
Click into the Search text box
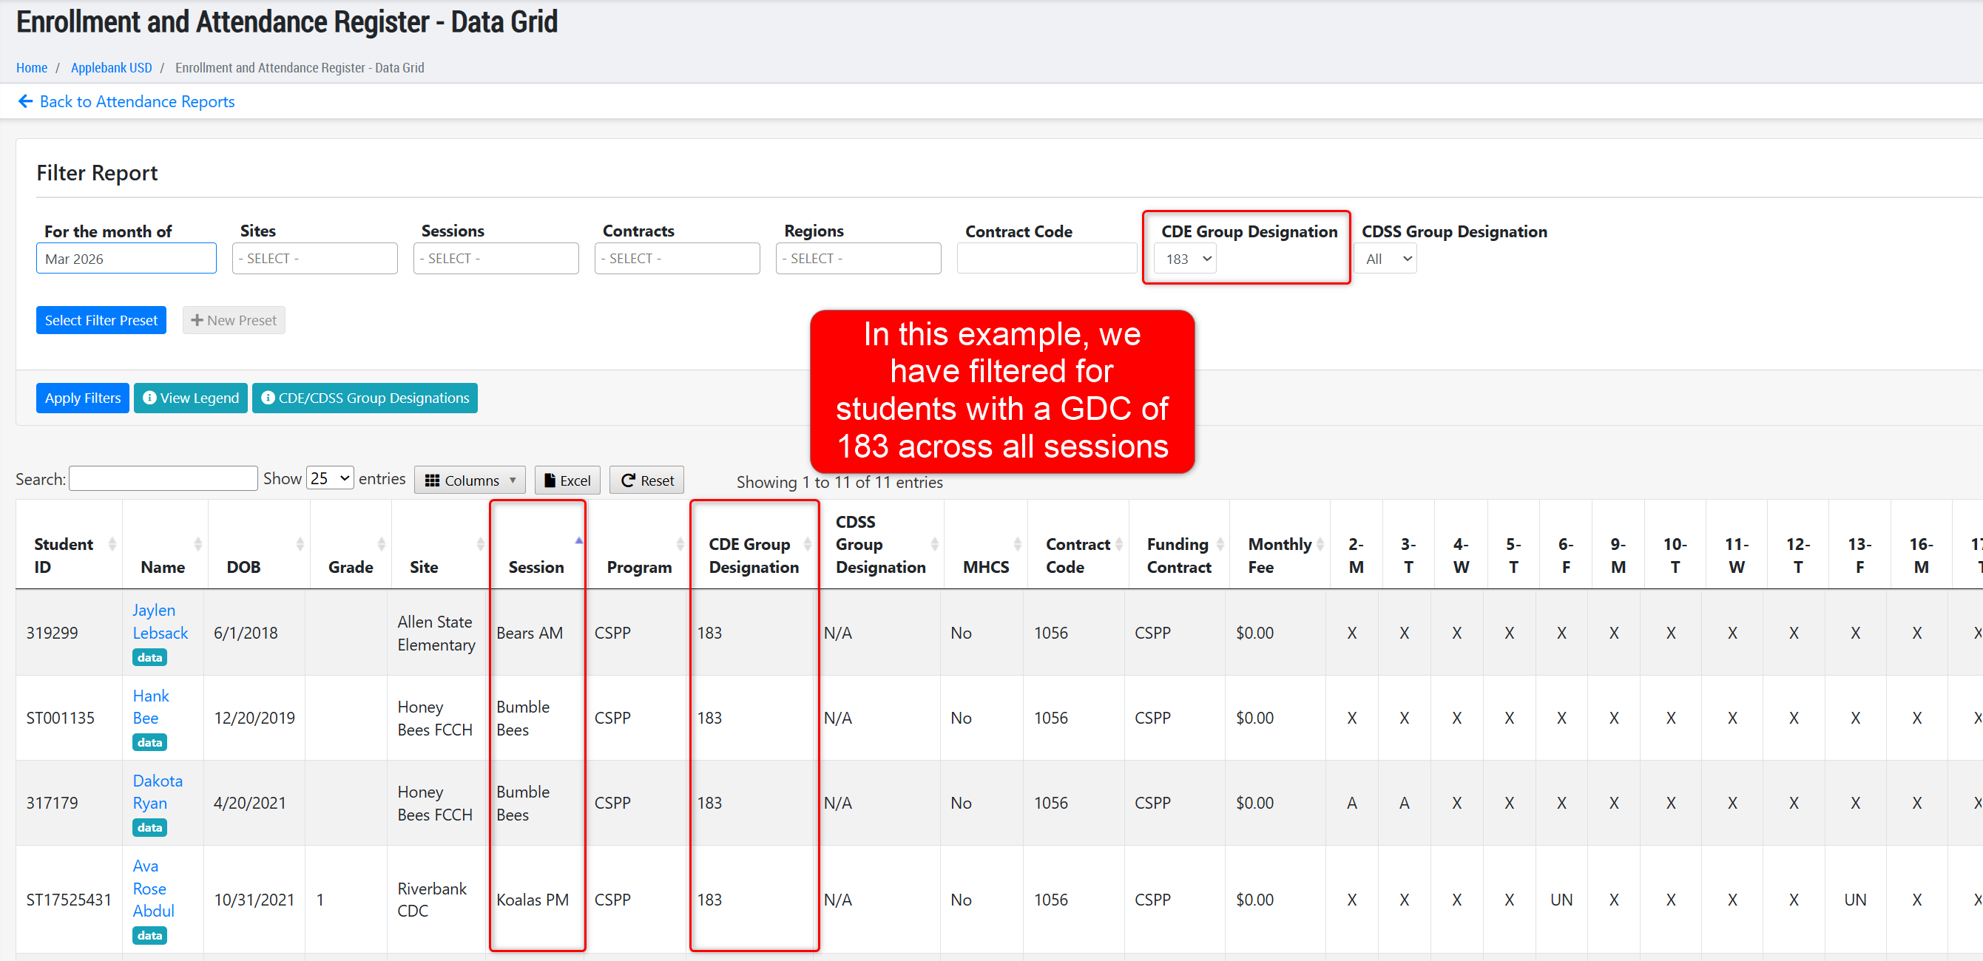tap(163, 478)
